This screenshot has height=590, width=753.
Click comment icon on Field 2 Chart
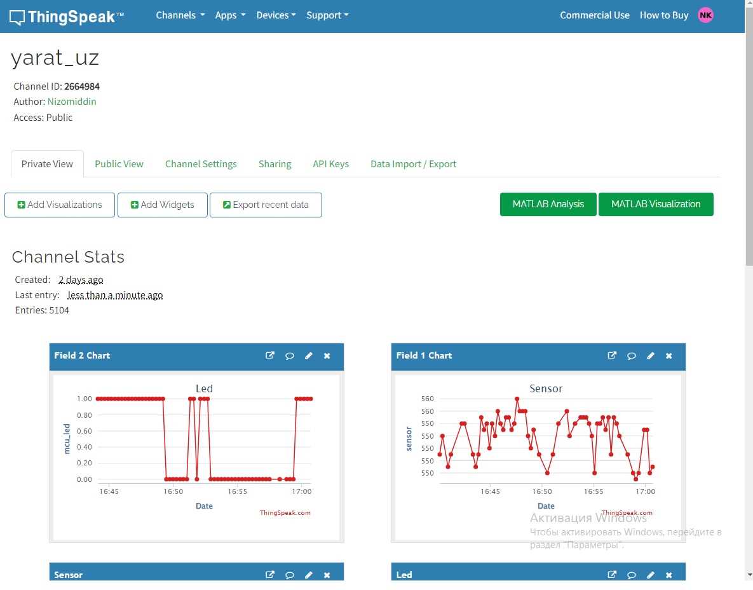point(290,355)
